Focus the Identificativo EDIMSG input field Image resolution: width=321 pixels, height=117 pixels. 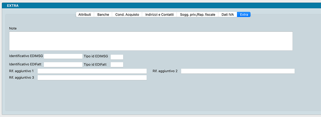point(63,56)
